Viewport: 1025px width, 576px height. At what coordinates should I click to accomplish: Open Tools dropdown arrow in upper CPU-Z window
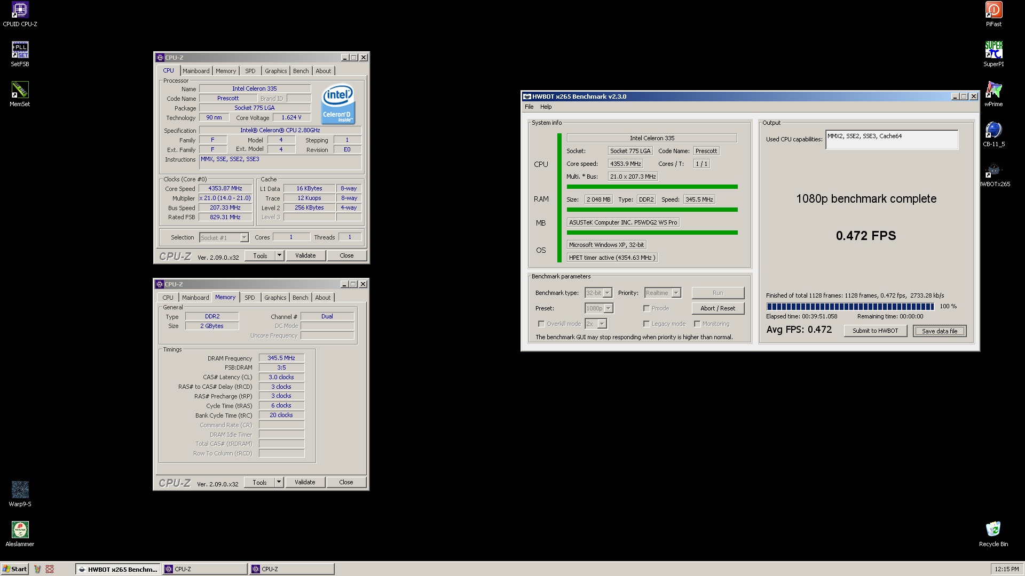coord(279,255)
